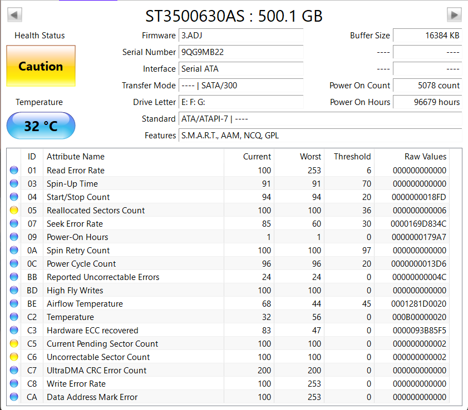Viewport: 468px width, 410px height.
Task: Click the next disk right arrow button
Action: [454, 15]
